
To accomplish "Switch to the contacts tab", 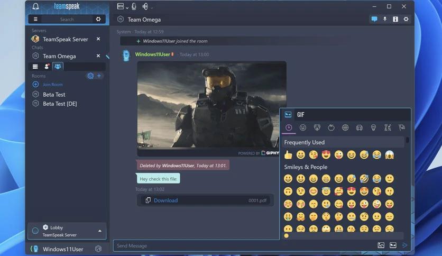I will (x=47, y=67).
